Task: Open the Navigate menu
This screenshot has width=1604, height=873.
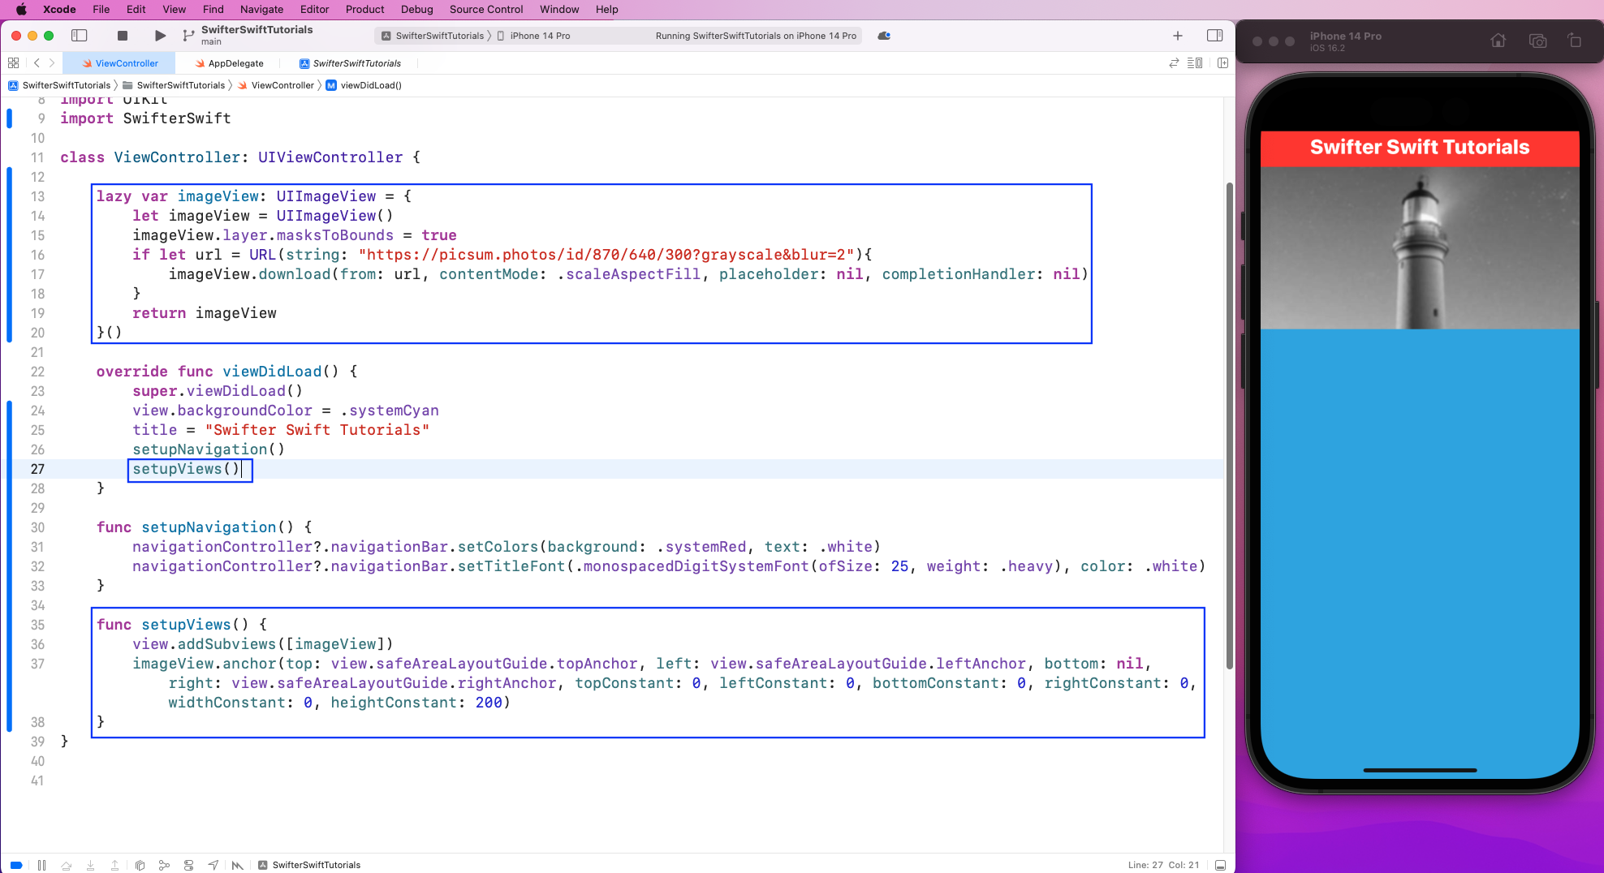Action: (x=261, y=9)
